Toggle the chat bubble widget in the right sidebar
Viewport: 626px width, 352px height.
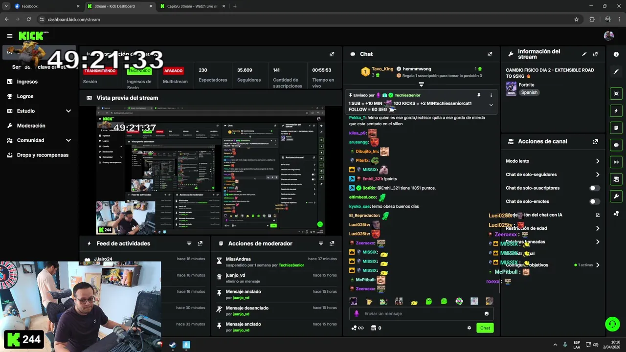click(x=616, y=145)
